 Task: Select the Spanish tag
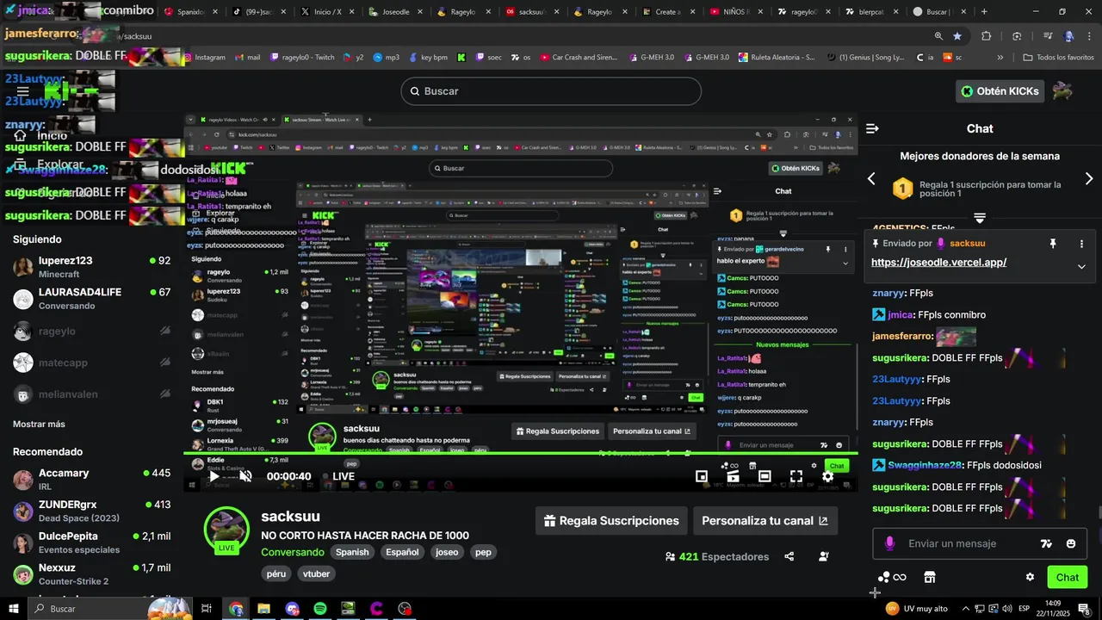coord(352,552)
